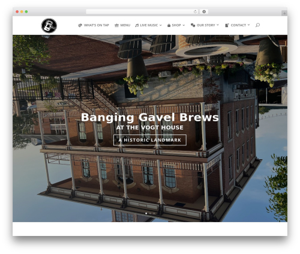The width and height of the screenshot is (300, 254).
Task: Expand the Shop dropdown chevron
Action: click(x=184, y=25)
